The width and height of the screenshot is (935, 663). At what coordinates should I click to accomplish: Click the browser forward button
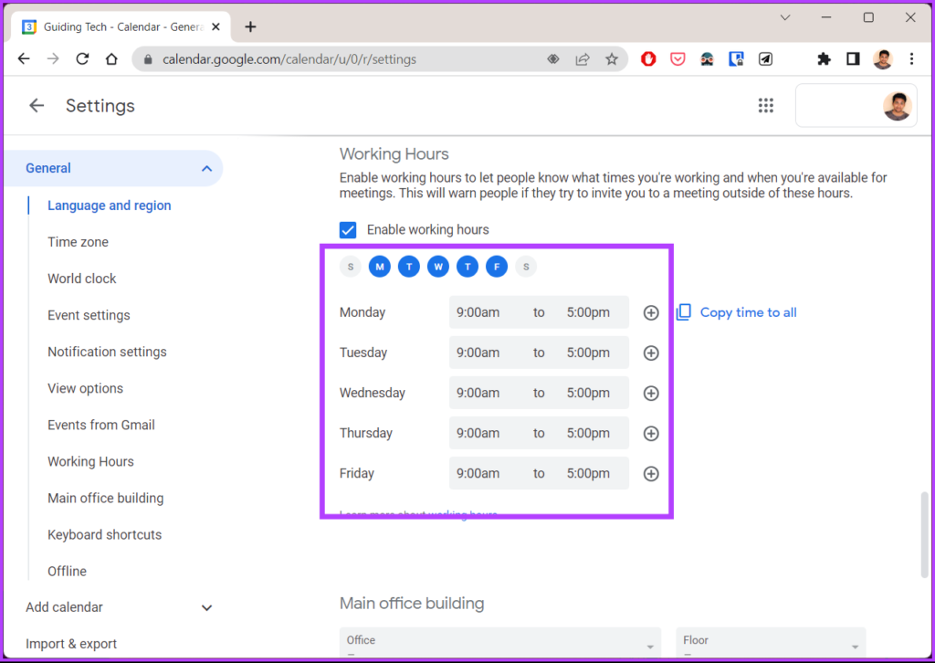coord(53,59)
